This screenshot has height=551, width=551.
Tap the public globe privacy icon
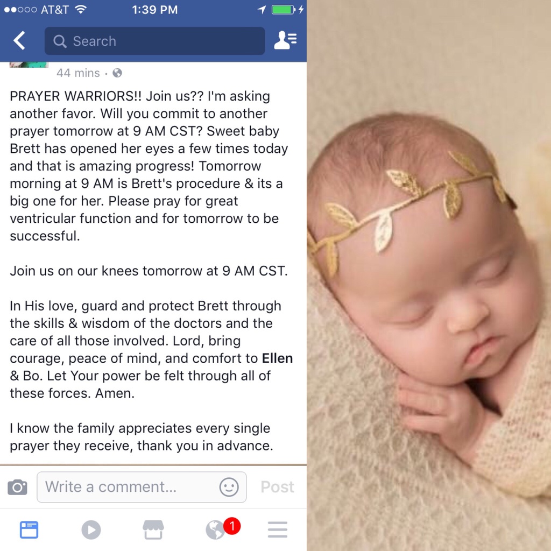117,73
